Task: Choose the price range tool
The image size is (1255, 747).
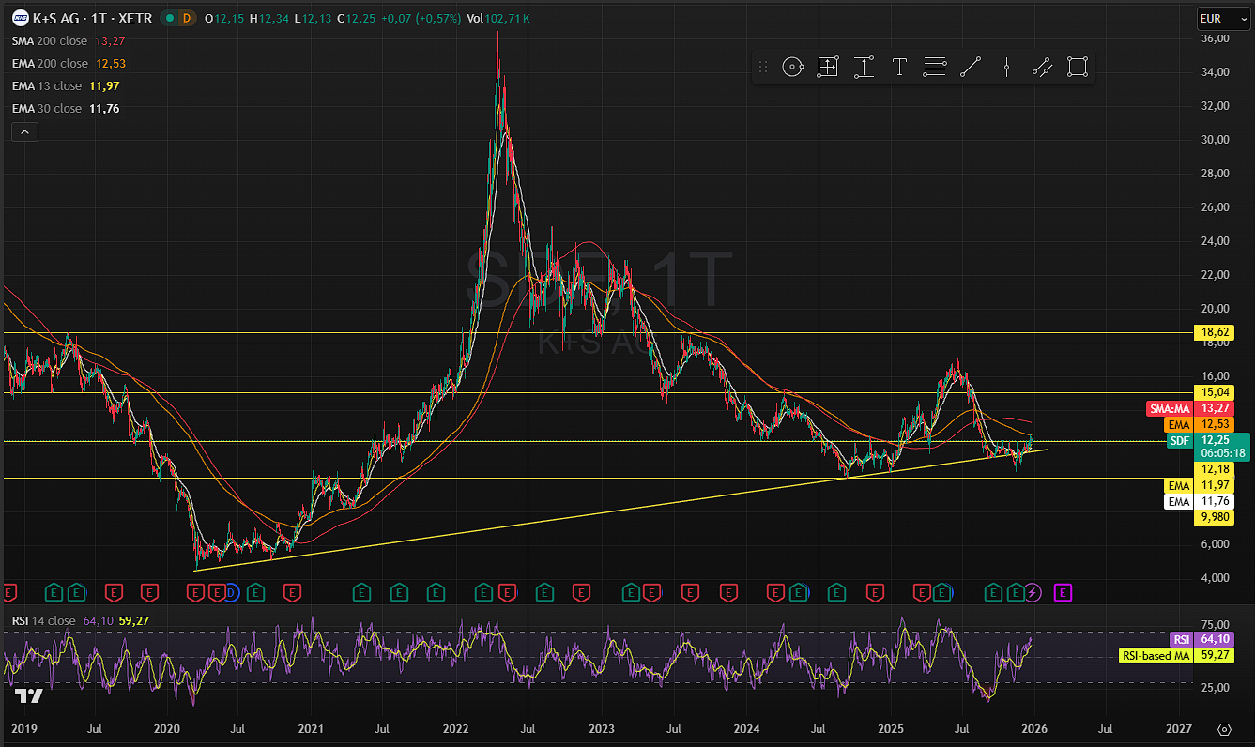Action: coord(864,67)
